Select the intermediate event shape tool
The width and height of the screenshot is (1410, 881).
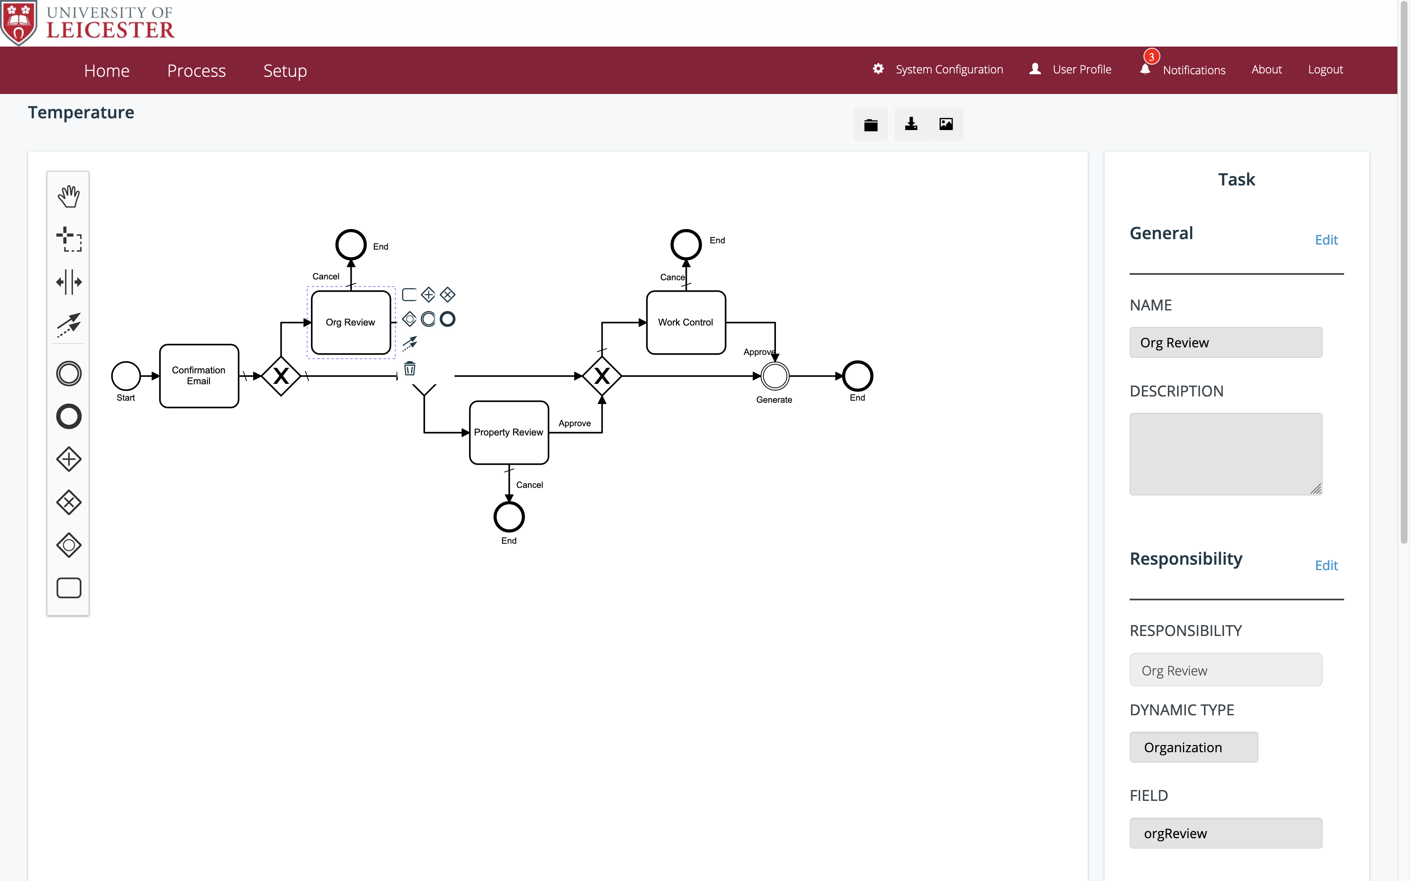click(x=67, y=373)
